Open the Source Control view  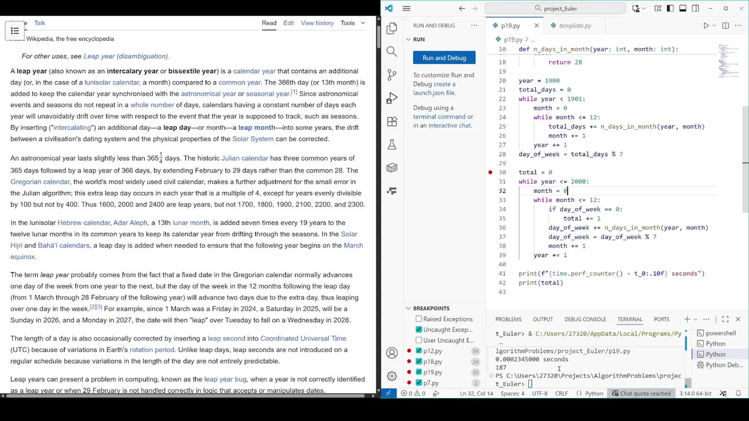coord(392,75)
